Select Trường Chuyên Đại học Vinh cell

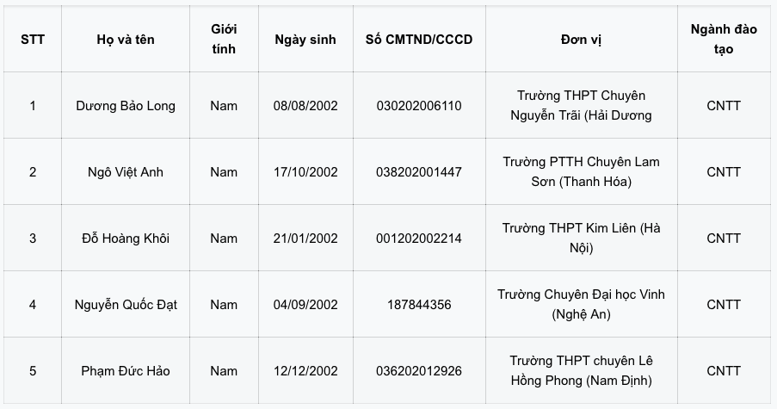[582, 305]
